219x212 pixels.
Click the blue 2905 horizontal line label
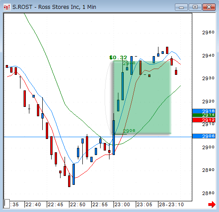[x=204, y=136]
